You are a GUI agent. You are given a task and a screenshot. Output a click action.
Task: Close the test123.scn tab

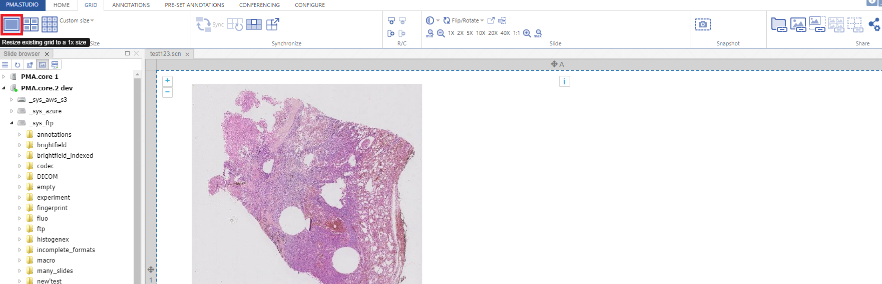point(188,54)
